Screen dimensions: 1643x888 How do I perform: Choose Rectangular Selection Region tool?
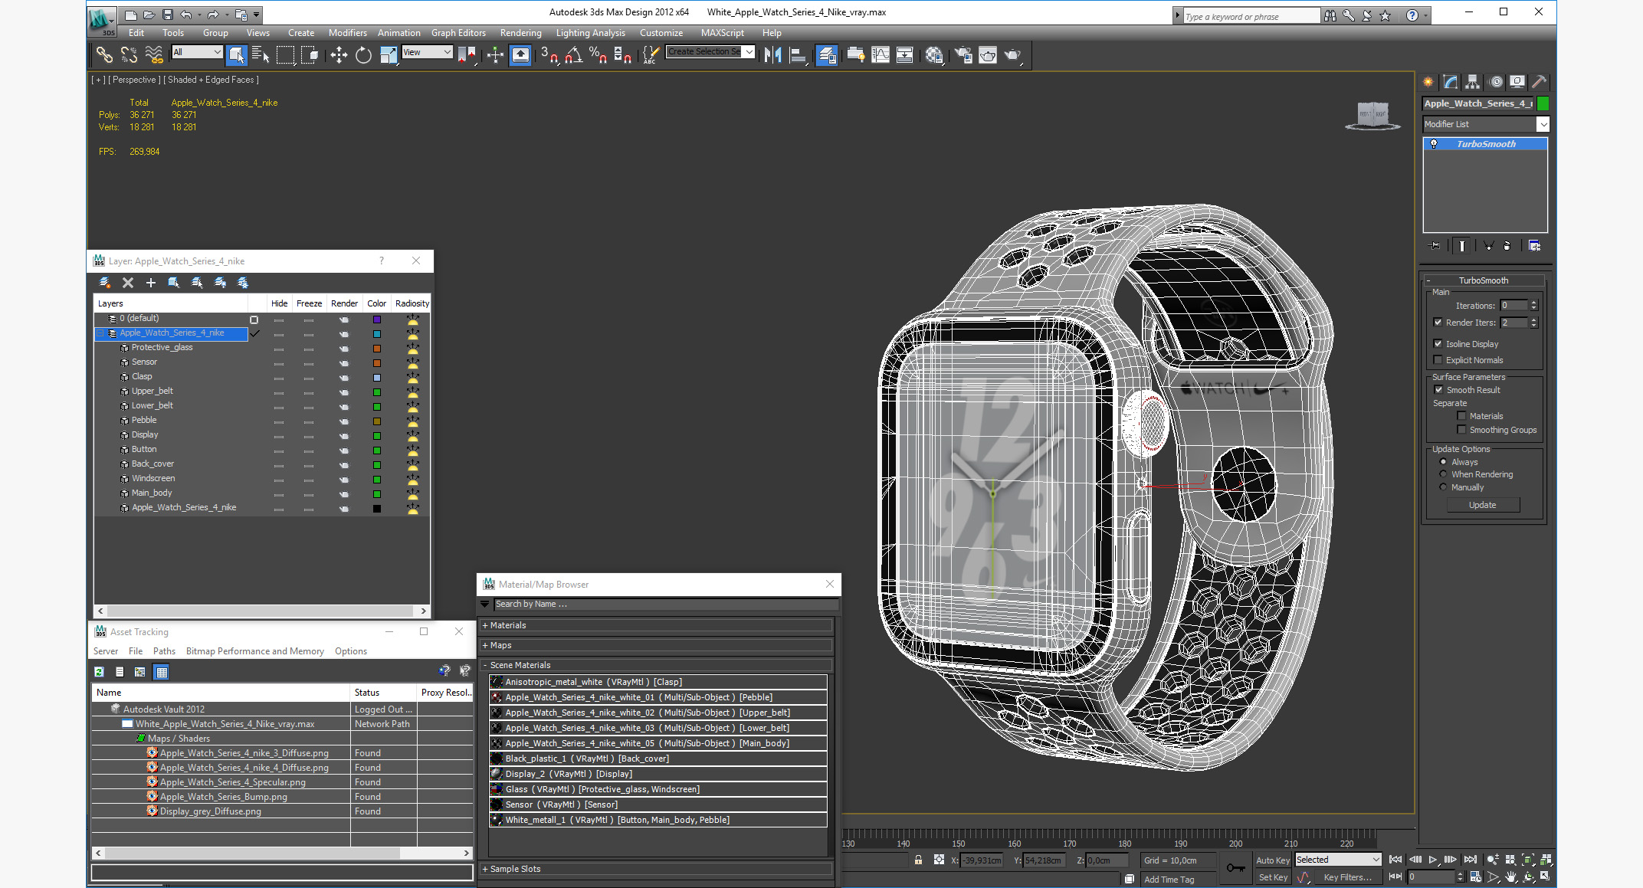click(x=285, y=55)
